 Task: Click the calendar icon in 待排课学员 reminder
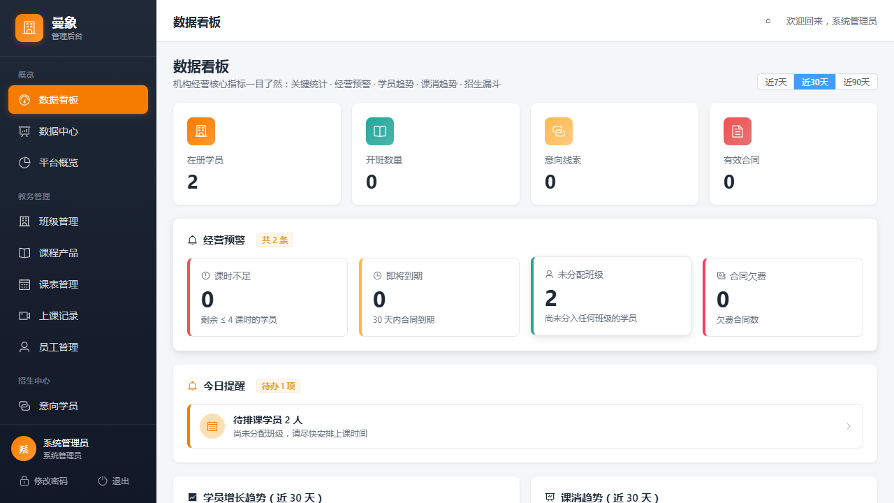point(212,426)
